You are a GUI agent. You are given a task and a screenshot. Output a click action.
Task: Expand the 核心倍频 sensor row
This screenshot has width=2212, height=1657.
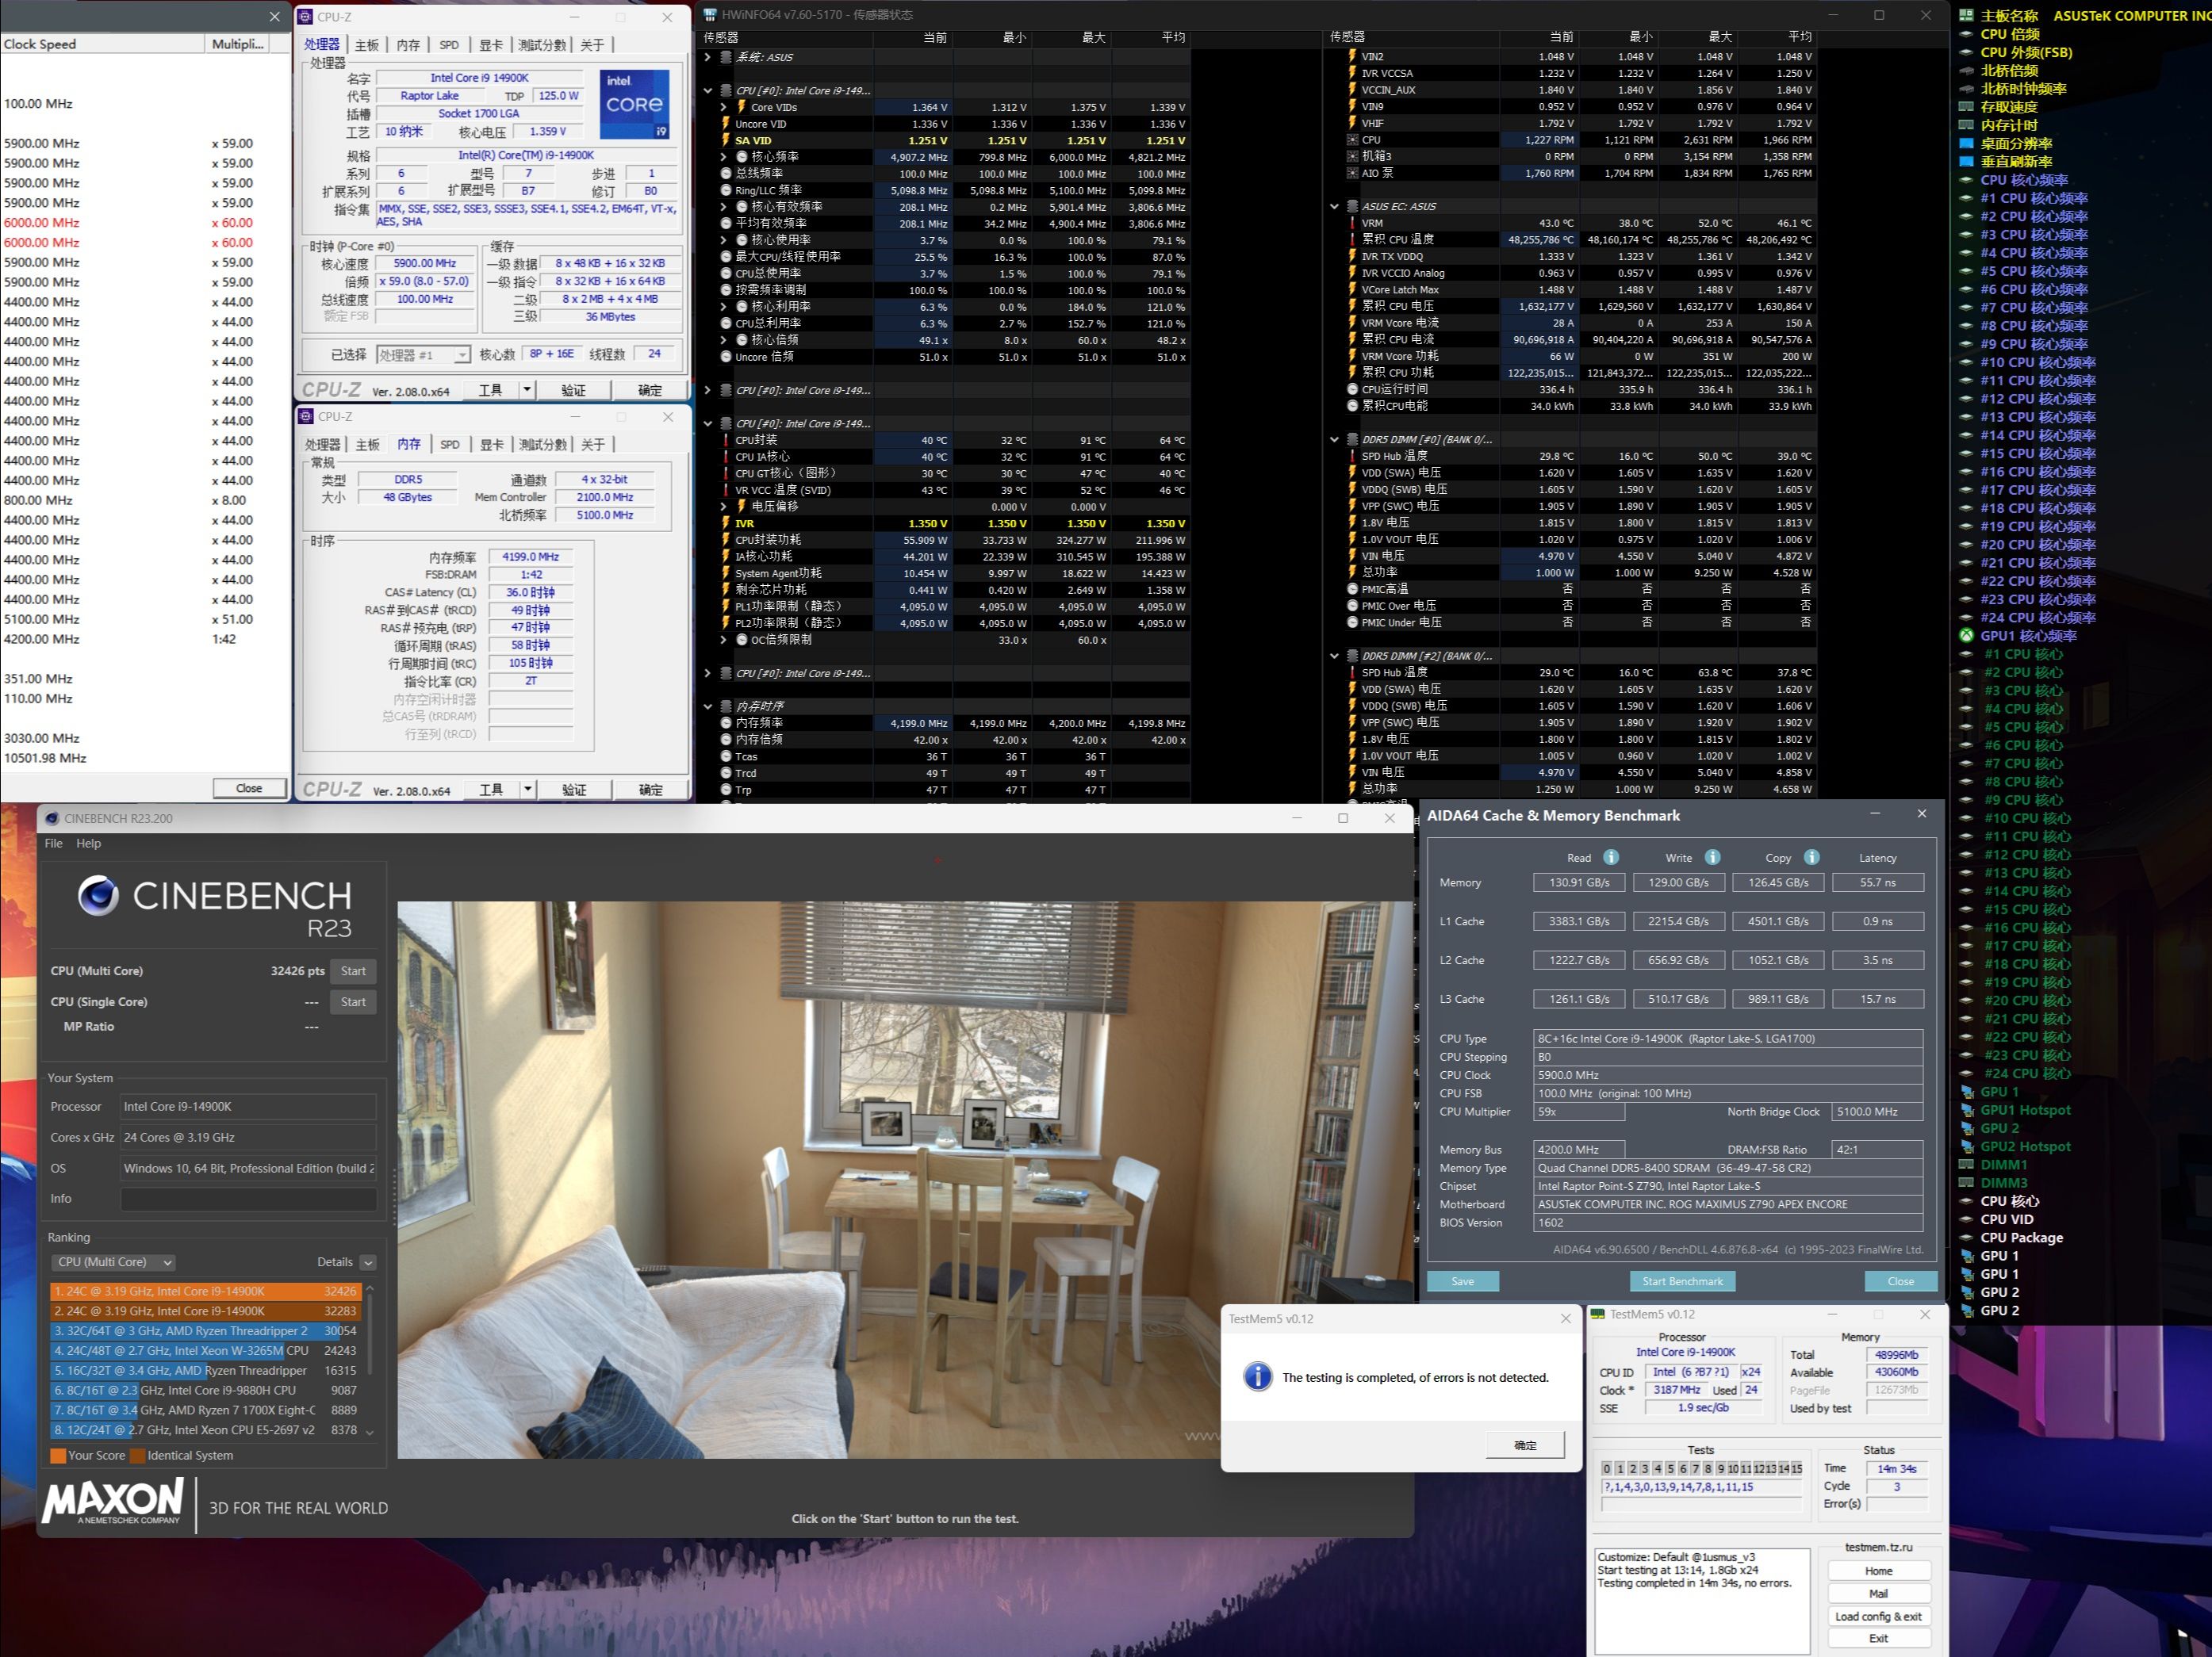pos(724,341)
